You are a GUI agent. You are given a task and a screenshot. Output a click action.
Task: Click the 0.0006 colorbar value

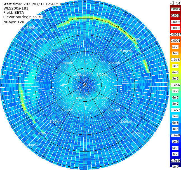pyautogui.click(x=175, y=22)
